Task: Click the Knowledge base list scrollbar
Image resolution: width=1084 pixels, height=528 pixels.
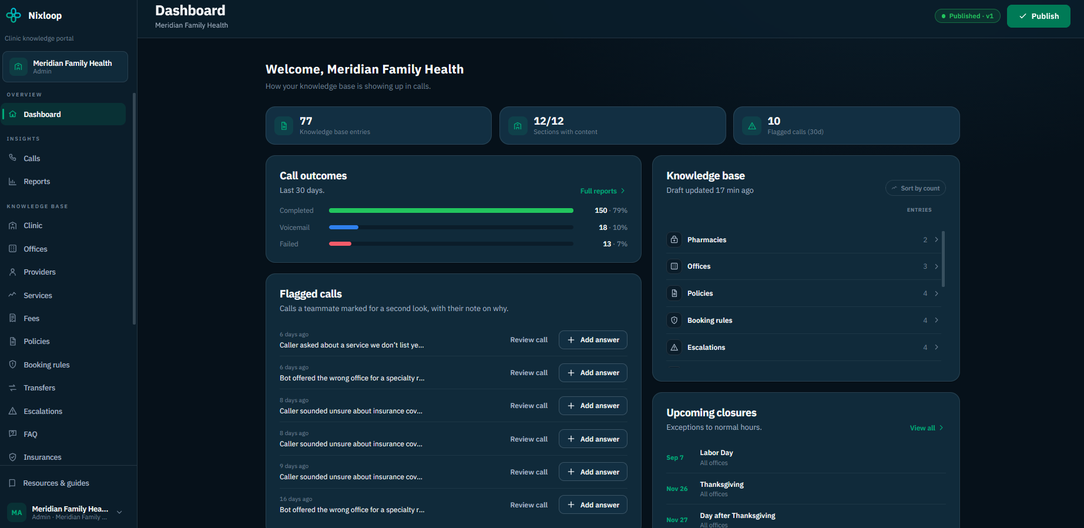Action: click(x=944, y=259)
